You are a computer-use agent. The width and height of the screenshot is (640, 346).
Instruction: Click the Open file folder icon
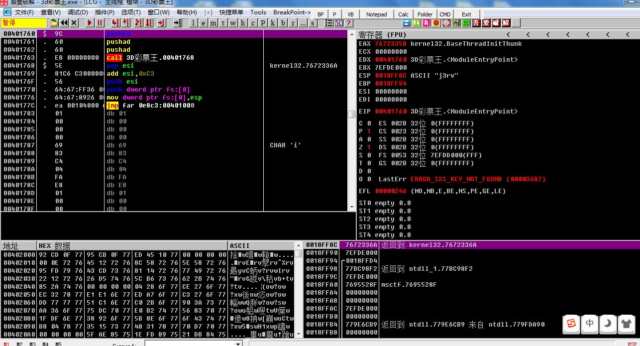(54, 23)
